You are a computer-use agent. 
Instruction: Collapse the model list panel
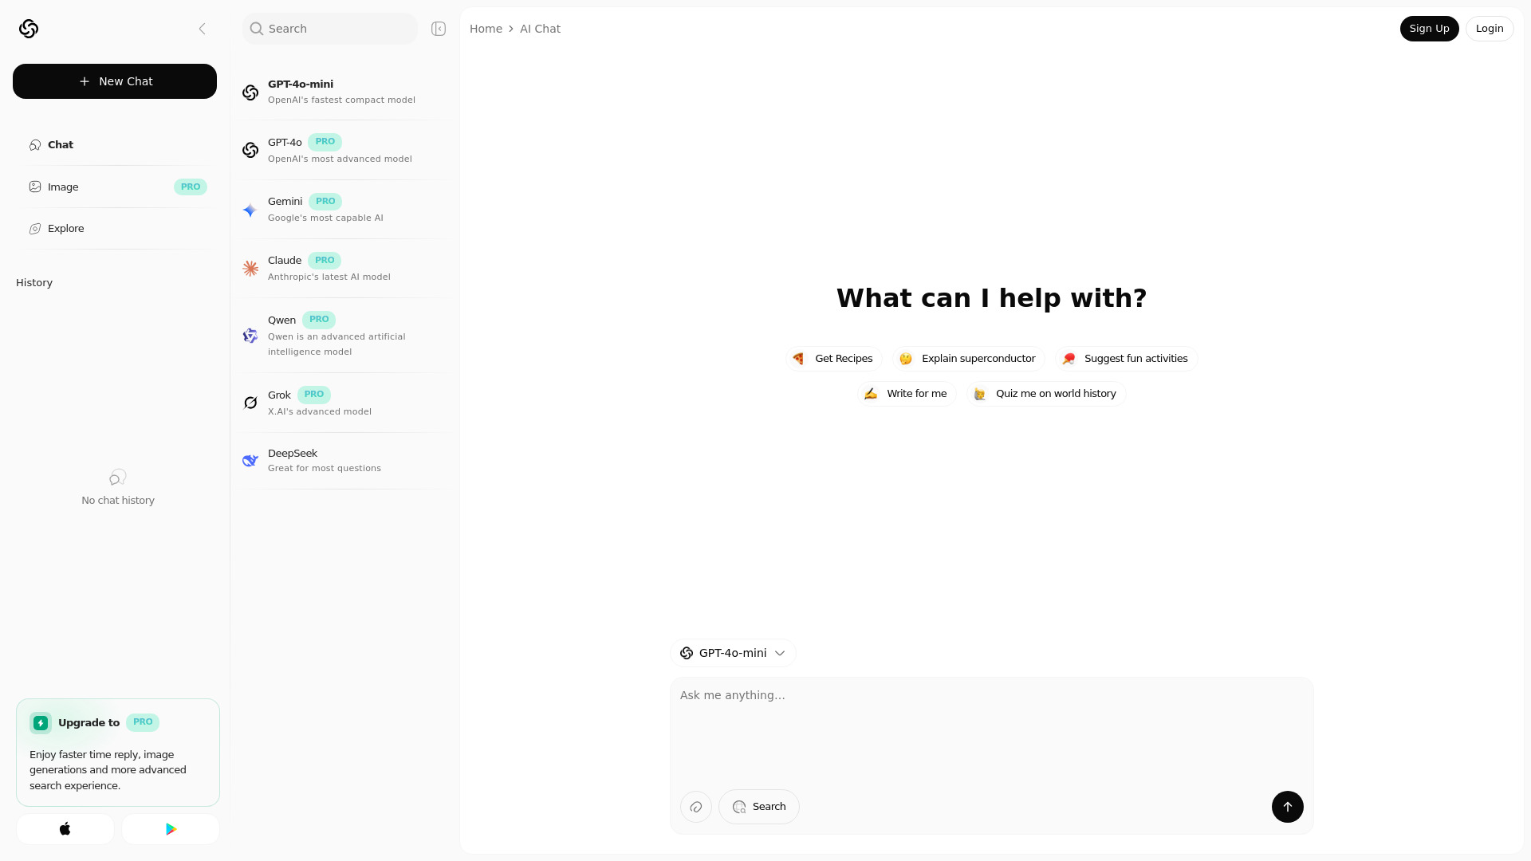(x=438, y=29)
